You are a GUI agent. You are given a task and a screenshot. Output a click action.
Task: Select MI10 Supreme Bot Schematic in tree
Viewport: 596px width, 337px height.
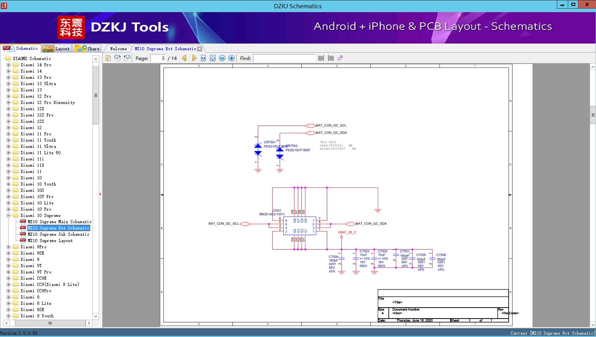point(59,228)
